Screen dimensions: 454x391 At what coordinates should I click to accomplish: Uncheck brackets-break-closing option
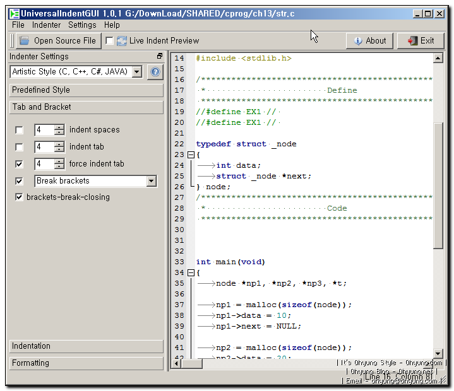pyautogui.click(x=20, y=197)
